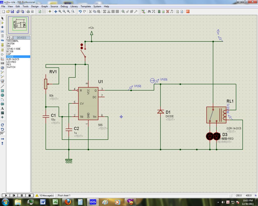Click the 10 Message(s) status indicator
The image size is (258, 206).
44,195
